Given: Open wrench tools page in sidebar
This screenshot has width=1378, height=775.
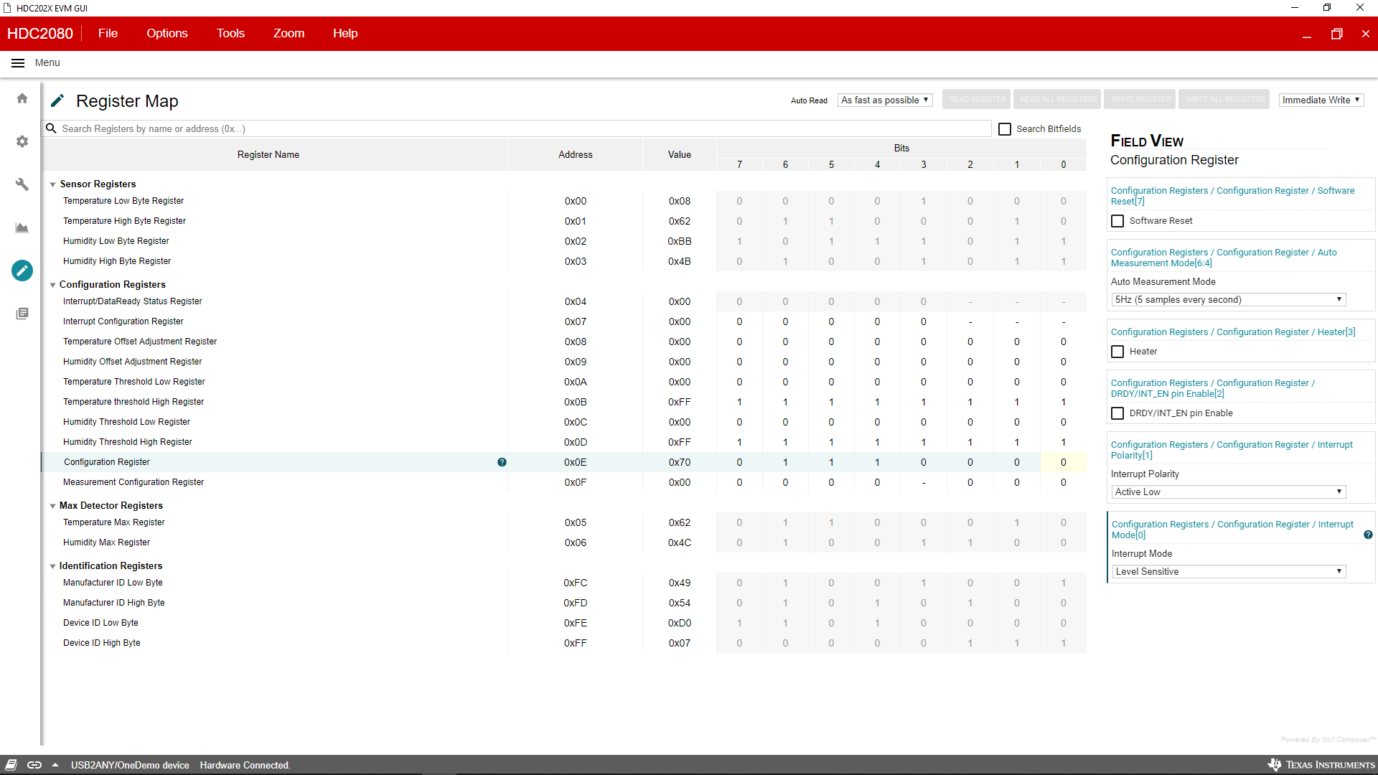Looking at the screenshot, I should tap(22, 184).
